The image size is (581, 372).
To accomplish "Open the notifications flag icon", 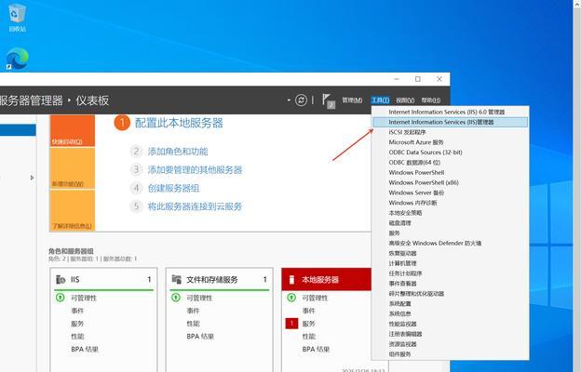I will [328, 100].
